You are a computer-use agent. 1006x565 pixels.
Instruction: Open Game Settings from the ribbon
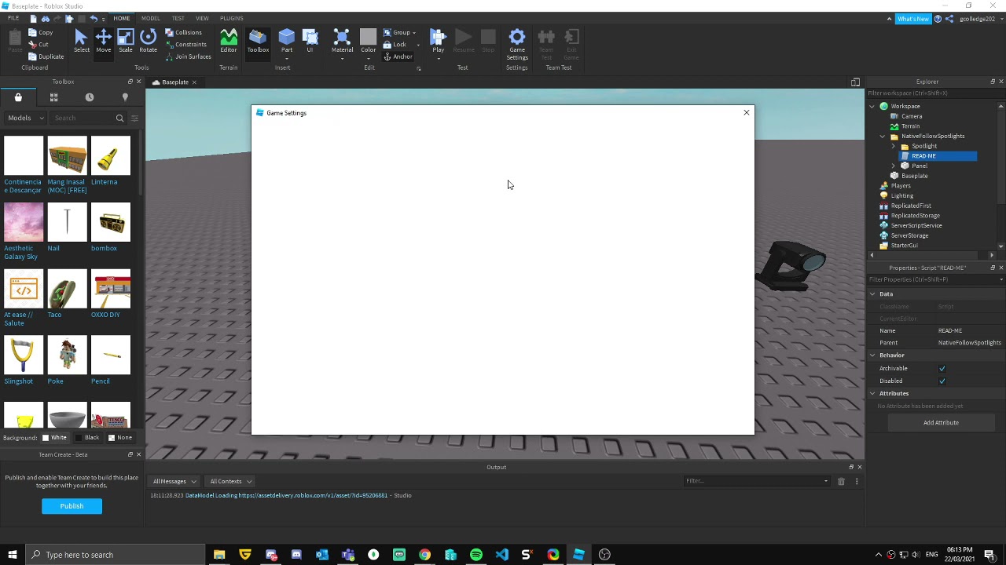tap(517, 45)
